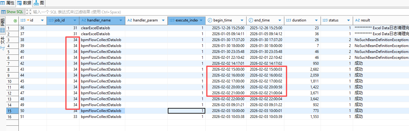Open the id column filter dropdown
The height and width of the screenshot is (131, 409).
point(42,21)
